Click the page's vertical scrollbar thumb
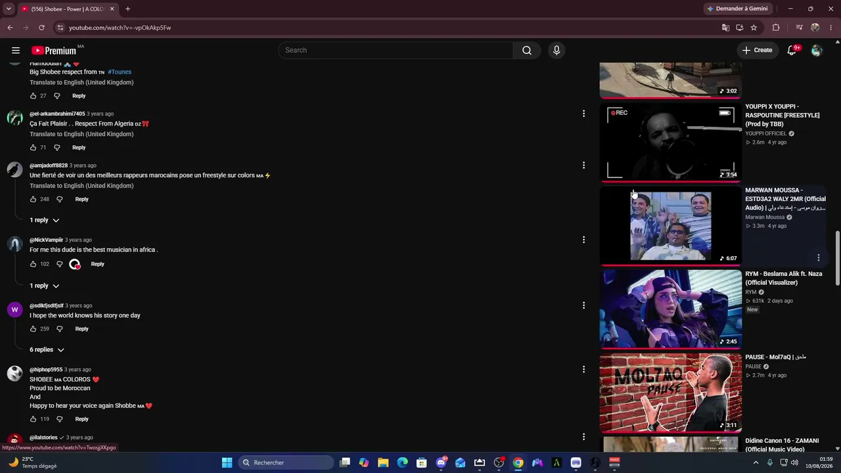 (837, 258)
